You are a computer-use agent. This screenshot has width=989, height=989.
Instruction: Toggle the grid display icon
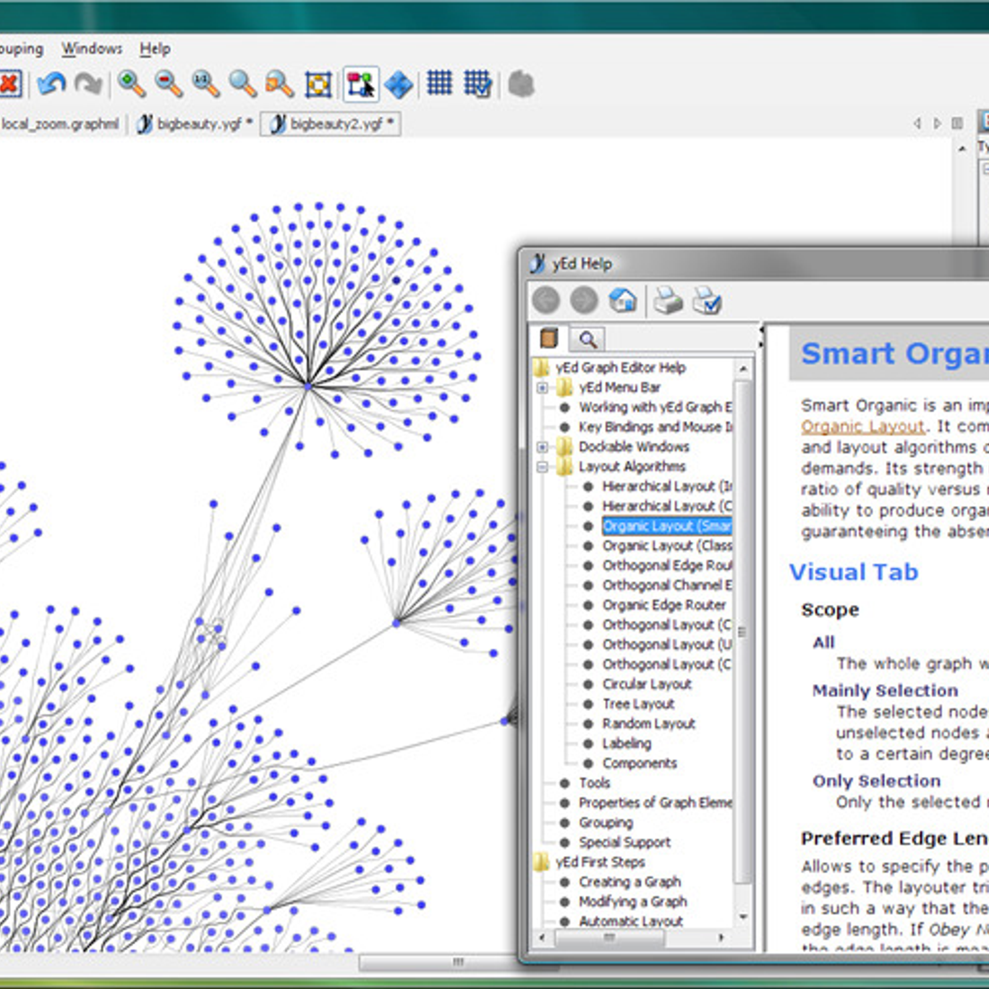(x=439, y=83)
